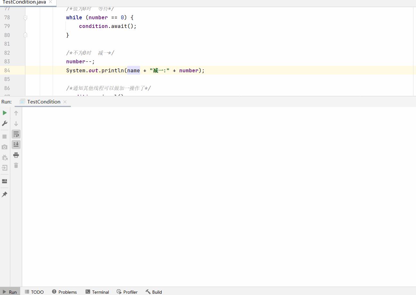
Task: Click the Restore Layout icon
Action: coord(4,181)
